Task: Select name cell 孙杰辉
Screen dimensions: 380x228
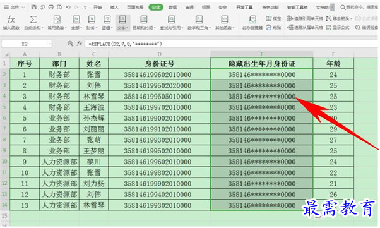Action: pyautogui.click(x=94, y=118)
